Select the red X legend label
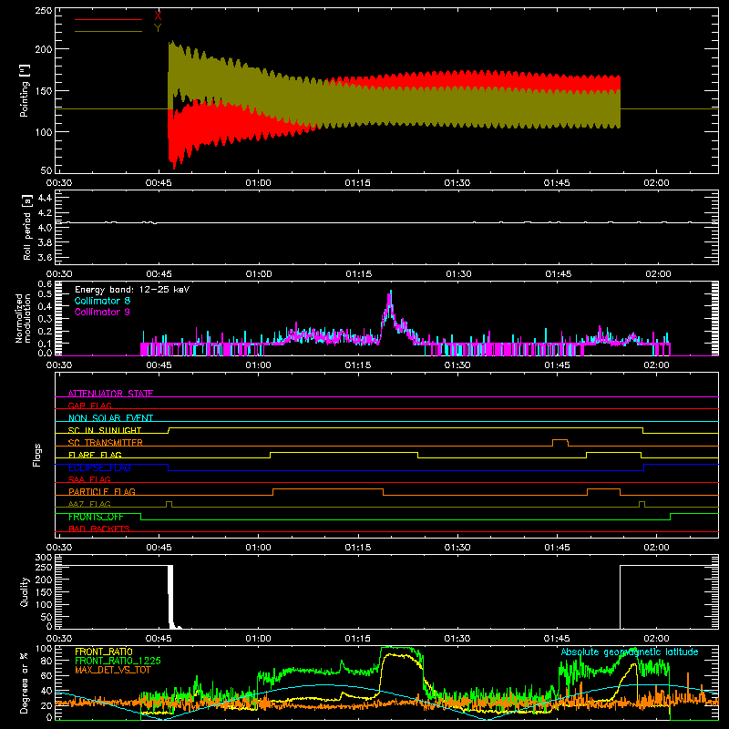The image size is (729, 729). click(x=158, y=16)
